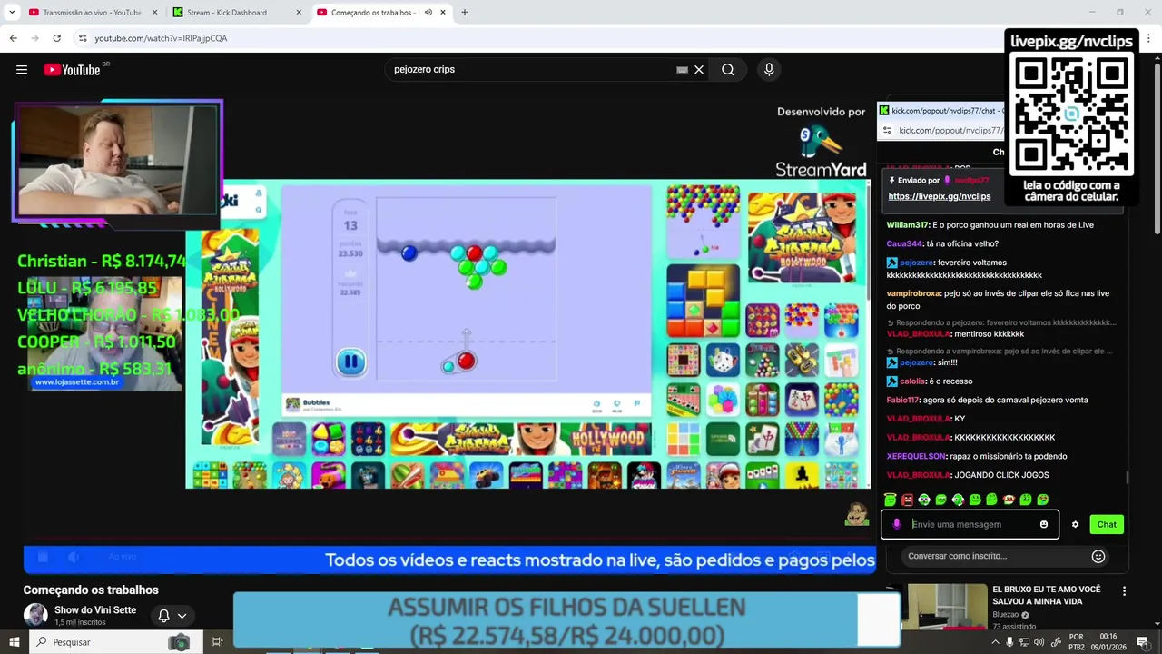Click username 'William317' in chat

tap(908, 224)
